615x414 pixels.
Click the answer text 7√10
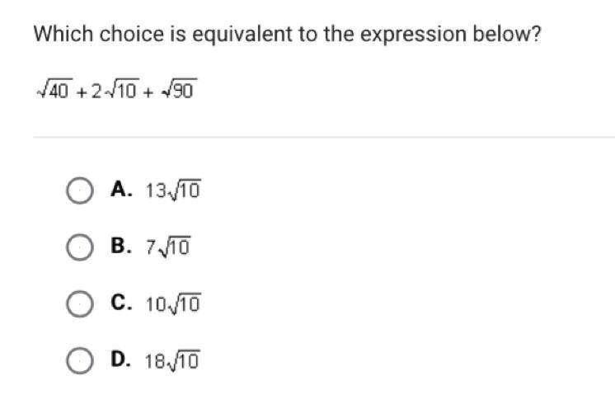pos(168,247)
